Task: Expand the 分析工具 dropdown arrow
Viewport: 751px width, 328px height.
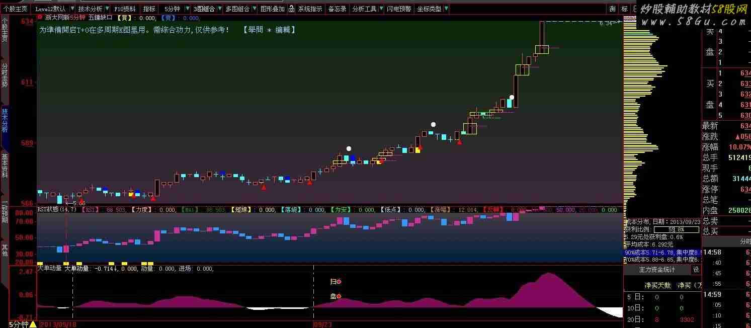Action: tap(381, 9)
